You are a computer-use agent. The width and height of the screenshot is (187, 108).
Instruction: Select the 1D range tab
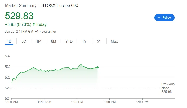9,41
